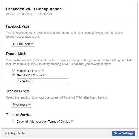The width and height of the screenshot is (139, 139).
Task: Open help tooltip beside Skip check-in link
Action: coord(42,70)
